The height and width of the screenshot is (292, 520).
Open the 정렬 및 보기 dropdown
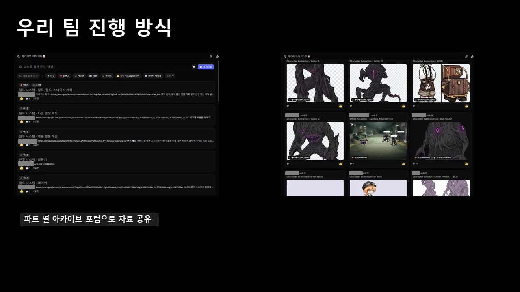[x=28, y=76]
